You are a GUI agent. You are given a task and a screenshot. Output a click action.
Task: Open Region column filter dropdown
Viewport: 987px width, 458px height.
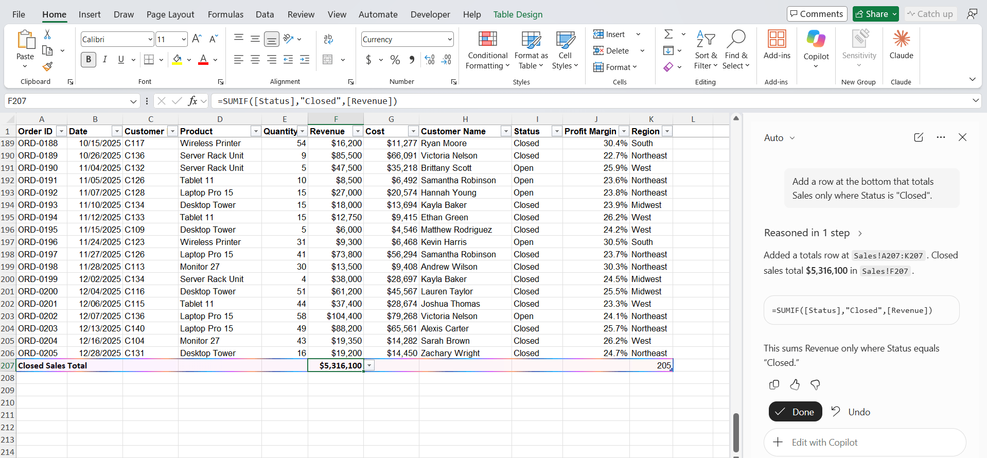(667, 131)
